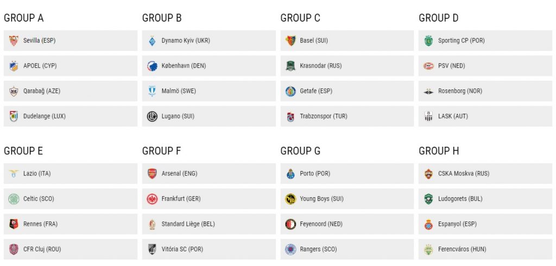Click the Celtic green crest icon
This screenshot has height=266, width=556.
(14, 199)
